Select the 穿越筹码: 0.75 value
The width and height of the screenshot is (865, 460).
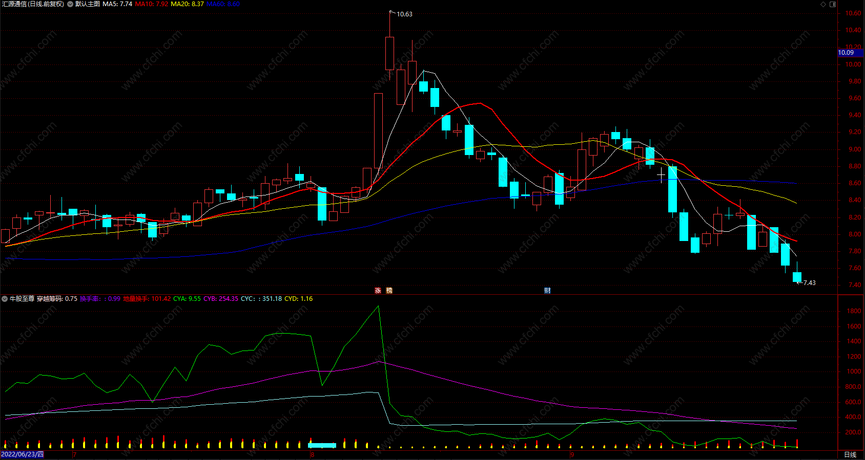click(57, 299)
